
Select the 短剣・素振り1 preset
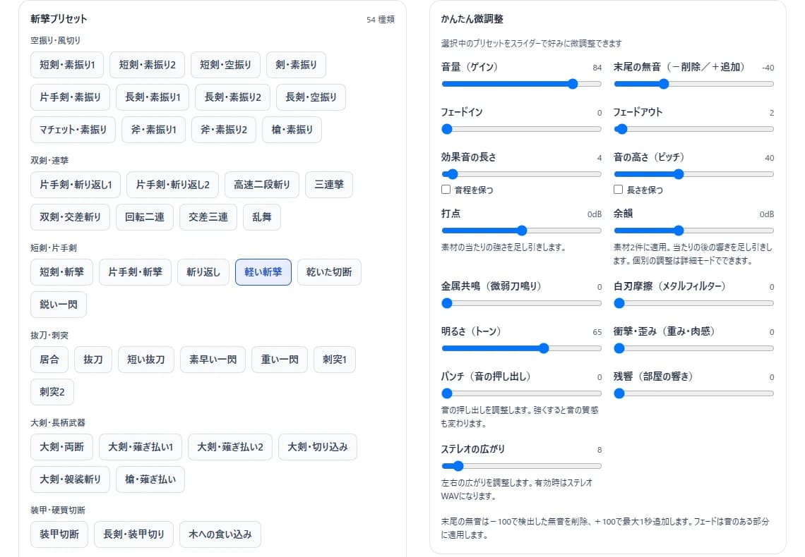(x=67, y=65)
